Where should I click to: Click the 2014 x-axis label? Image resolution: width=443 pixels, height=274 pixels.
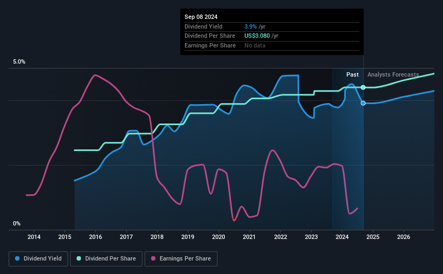coord(34,237)
